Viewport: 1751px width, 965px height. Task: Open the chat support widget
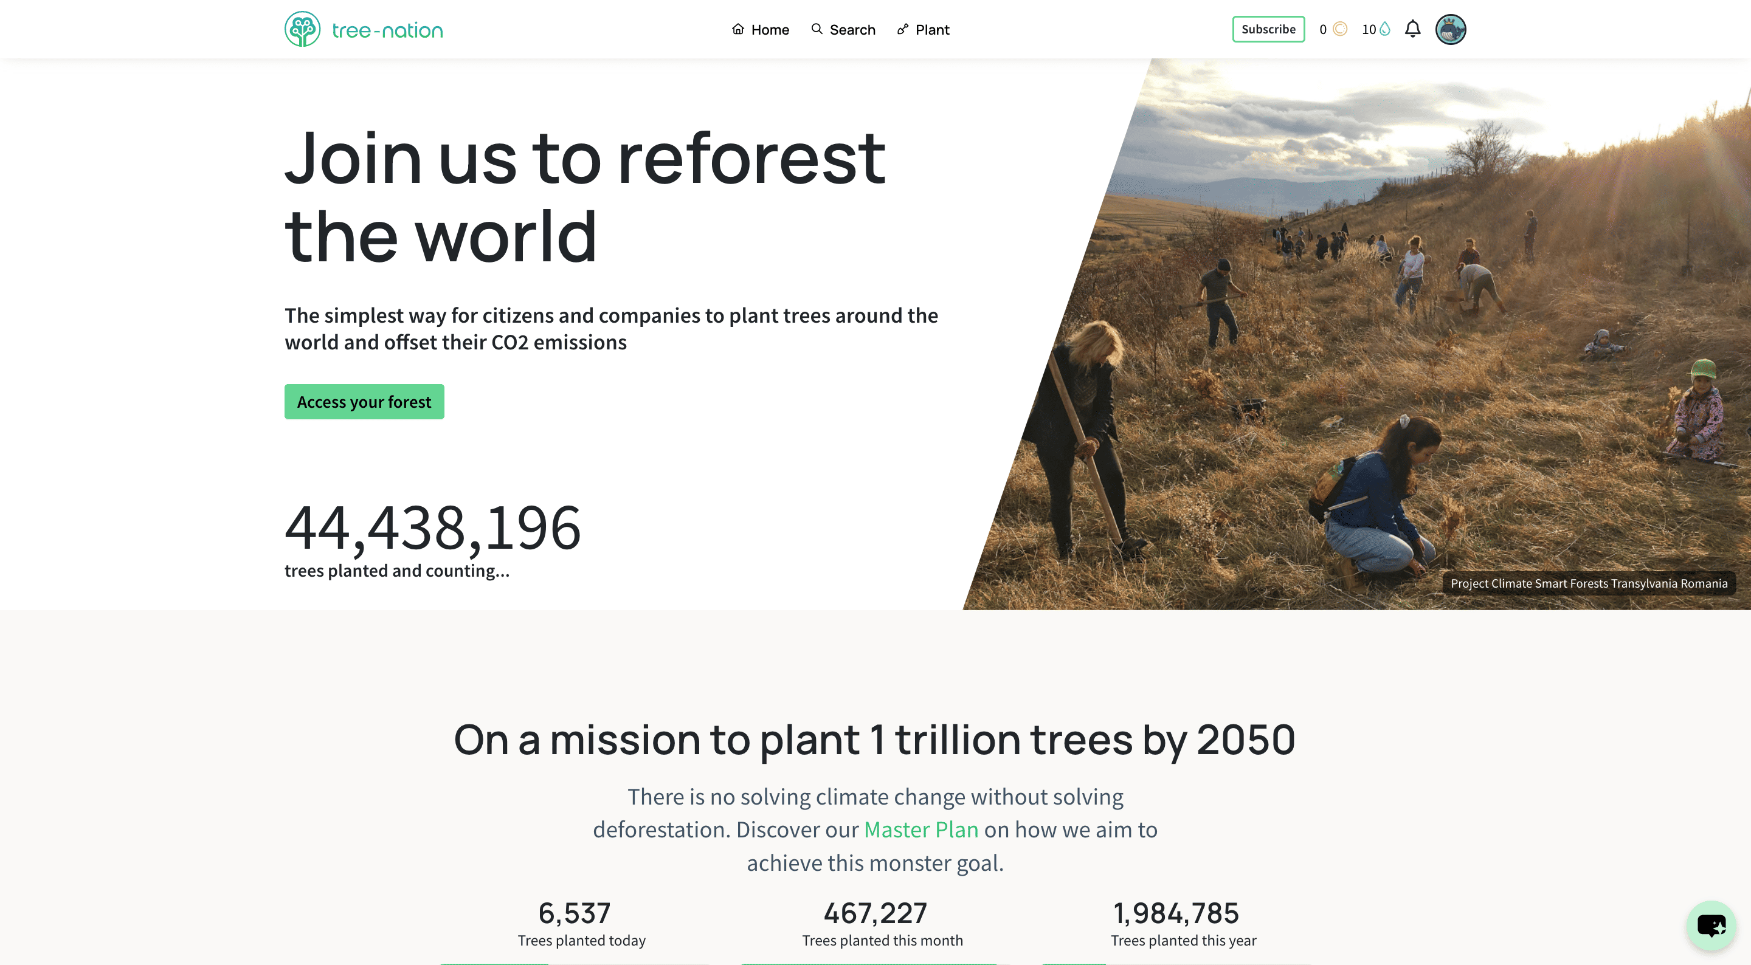[x=1710, y=925]
